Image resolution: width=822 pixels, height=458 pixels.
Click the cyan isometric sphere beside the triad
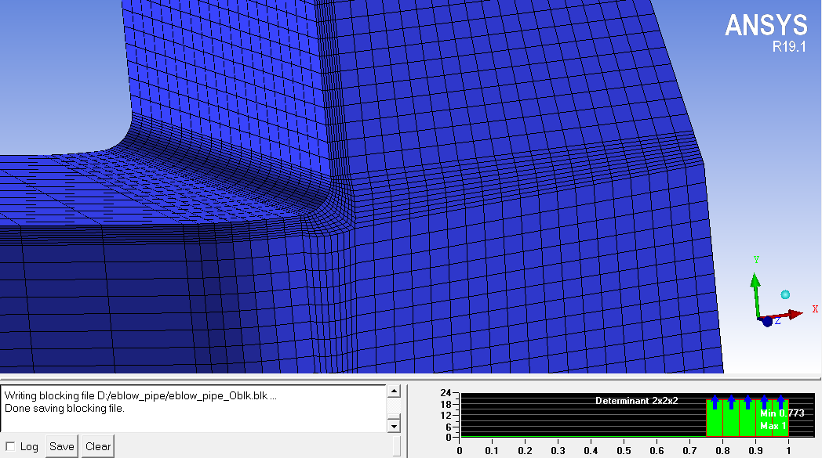pyautogui.click(x=785, y=294)
